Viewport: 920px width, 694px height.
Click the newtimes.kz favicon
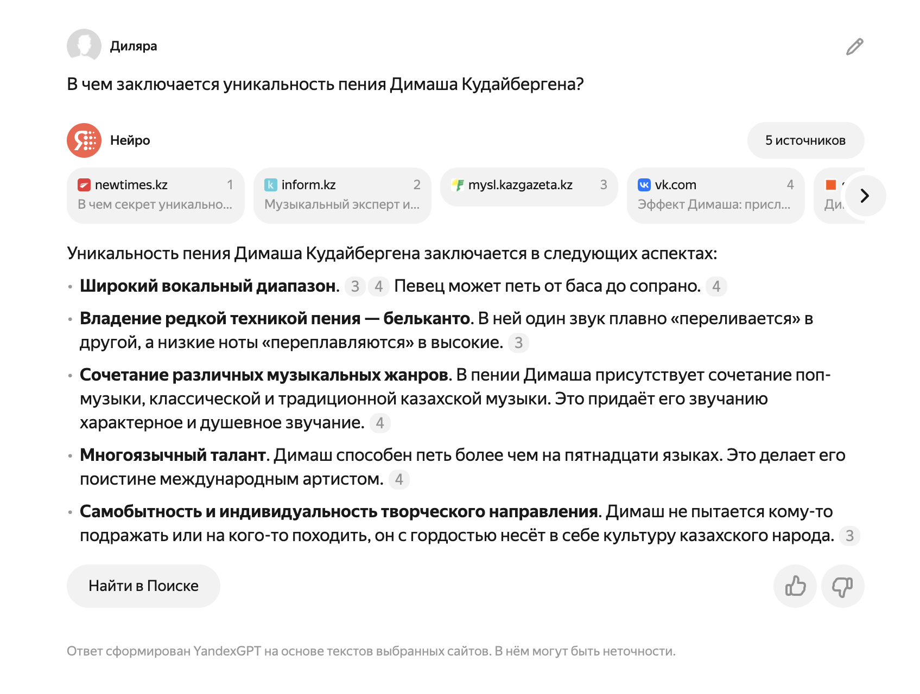pyautogui.click(x=84, y=185)
